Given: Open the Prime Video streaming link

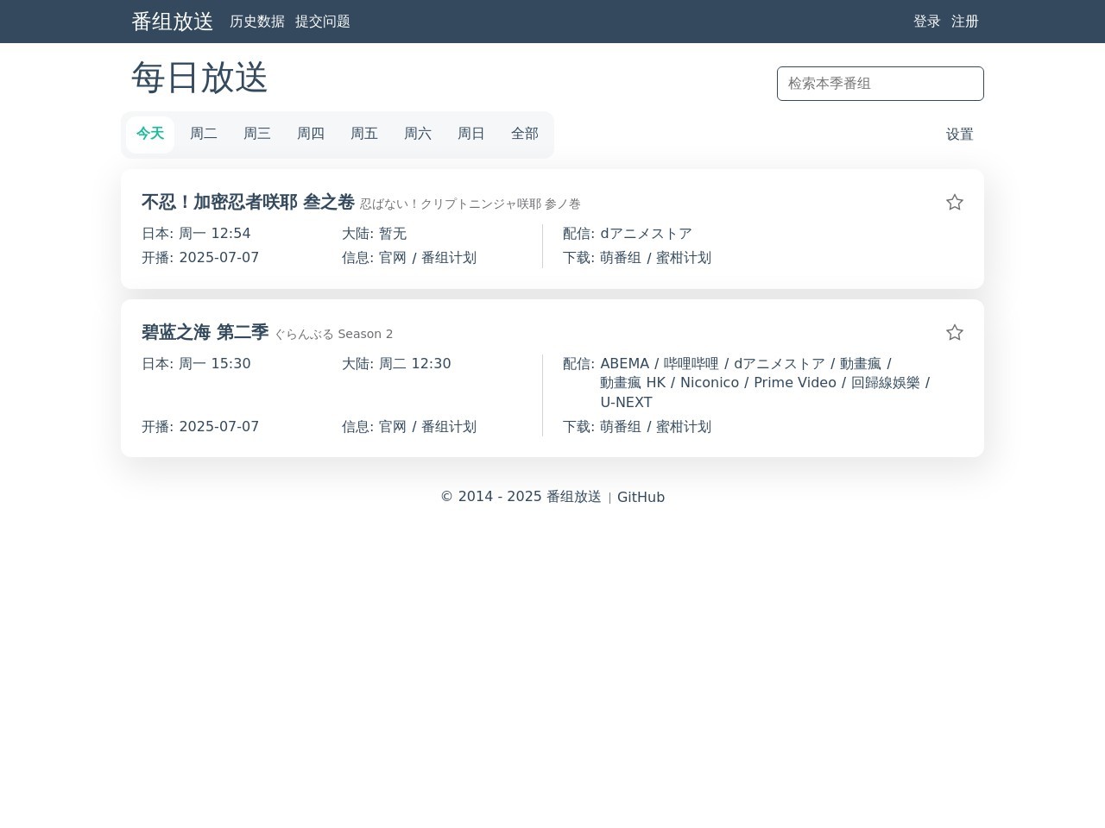Looking at the screenshot, I should [x=794, y=383].
